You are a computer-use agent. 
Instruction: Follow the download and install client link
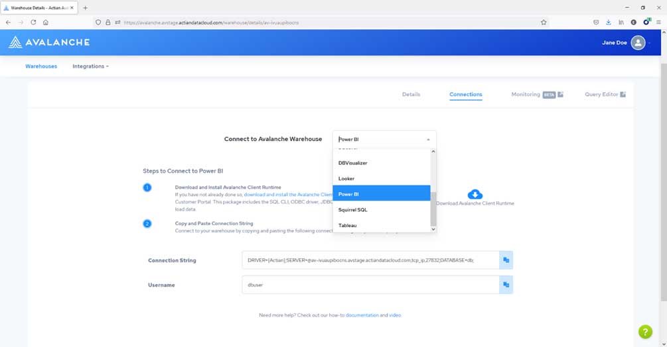(288, 194)
